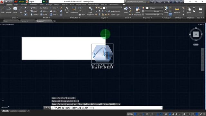Expand the Modify panel
This screenshot has height=116, width=206.
pos(46,18)
